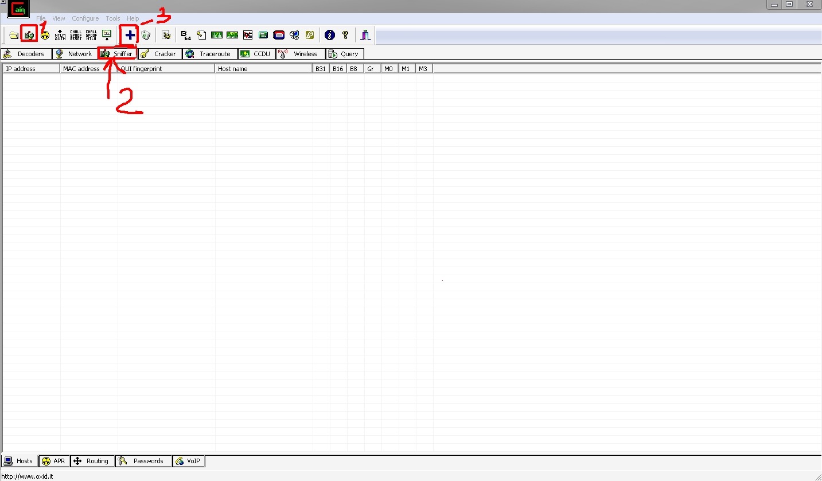
Task: Switch to the Decoders tab
Action: click(26, 54)
